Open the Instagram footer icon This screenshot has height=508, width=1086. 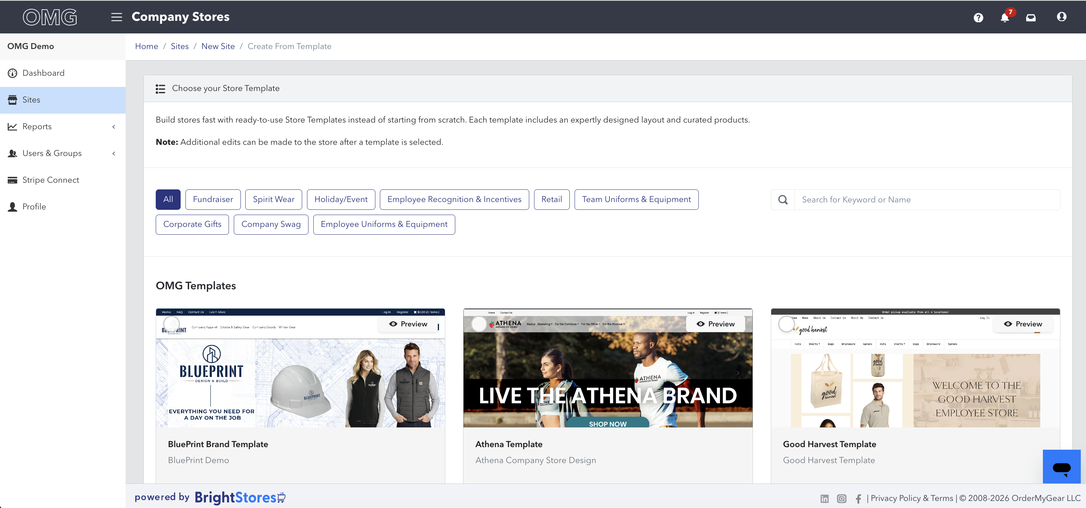coord(841,499)
